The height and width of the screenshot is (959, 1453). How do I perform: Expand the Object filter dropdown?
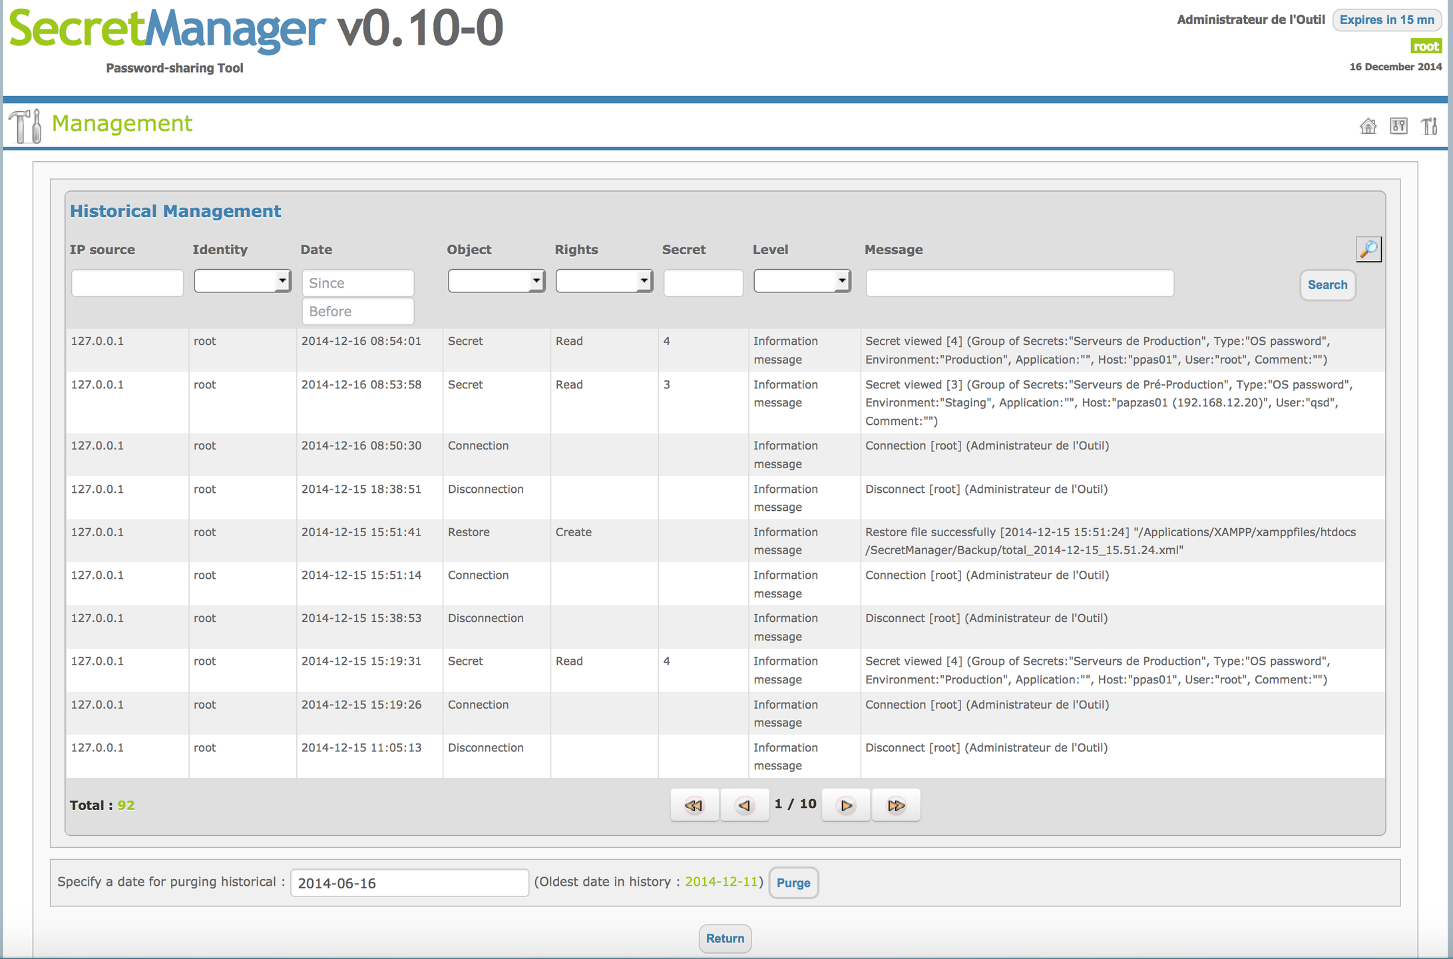[x=496, y=281]
